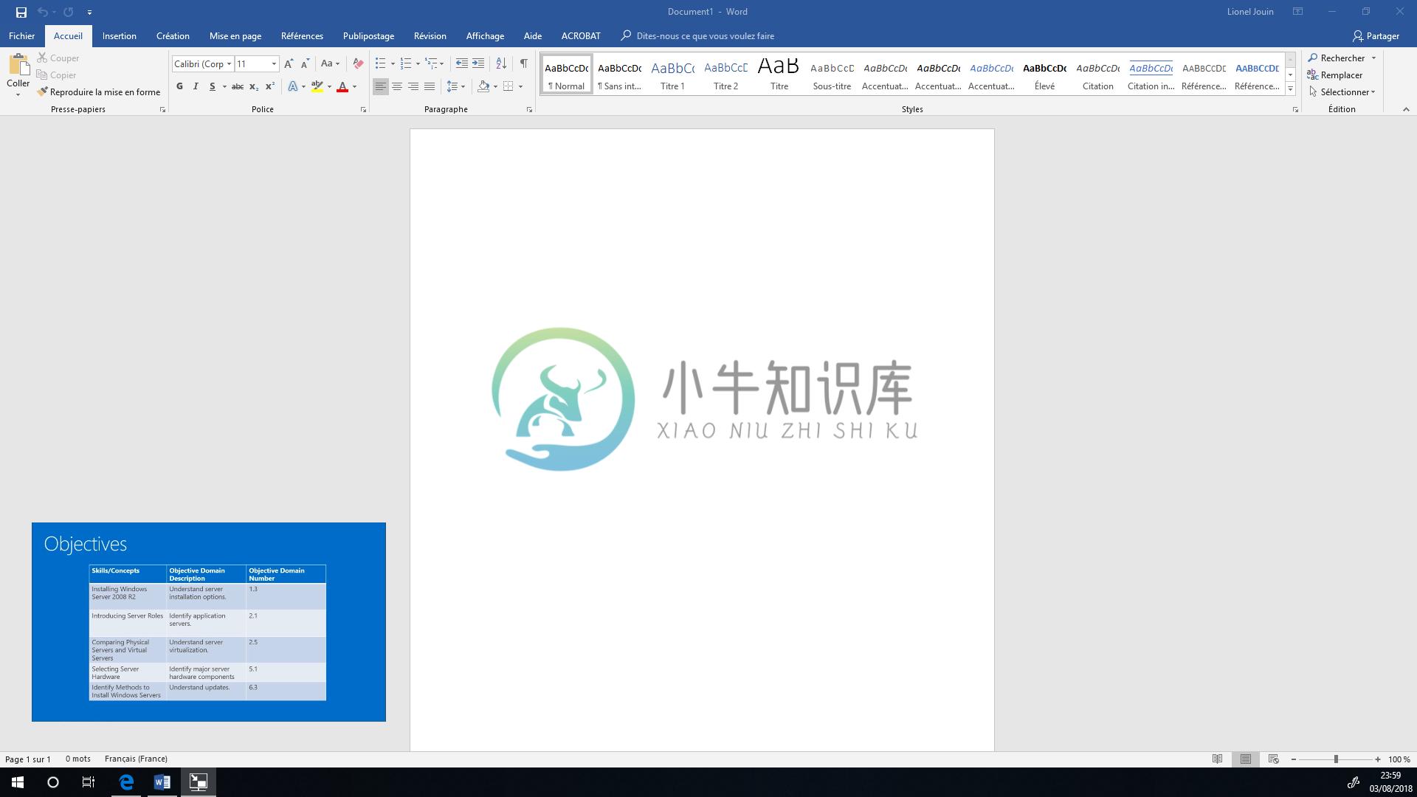Click the Bullets list icon
Viewport: 1417px width, 797px height.
coord(381,62)
